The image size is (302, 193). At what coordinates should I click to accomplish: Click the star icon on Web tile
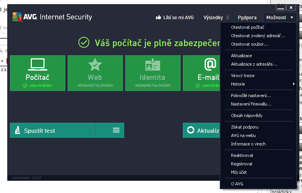[x=95, y=64]
